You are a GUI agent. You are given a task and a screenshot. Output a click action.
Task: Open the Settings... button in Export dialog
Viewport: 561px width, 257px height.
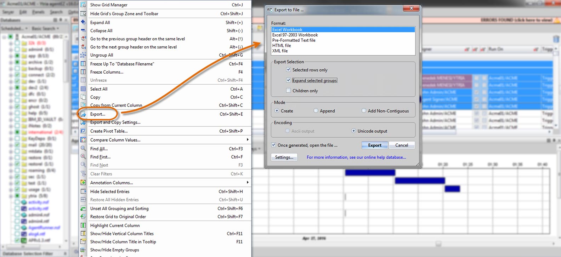click(x=284, y=157)
